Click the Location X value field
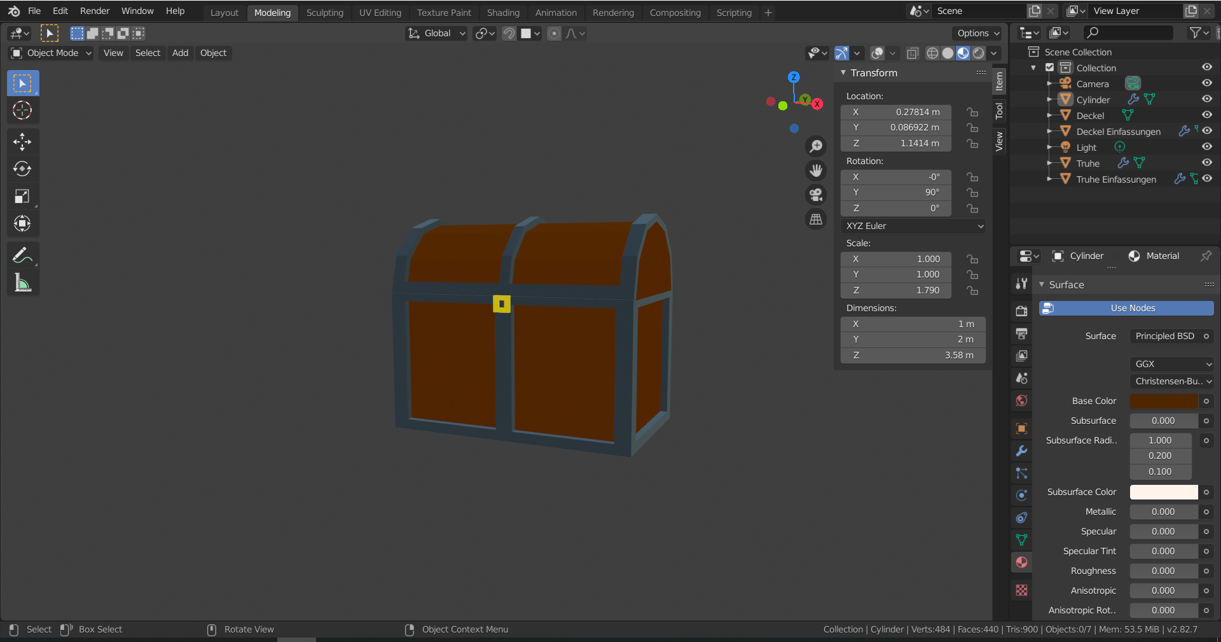This screenshot has width=1221, height=642. coord(896,112)
